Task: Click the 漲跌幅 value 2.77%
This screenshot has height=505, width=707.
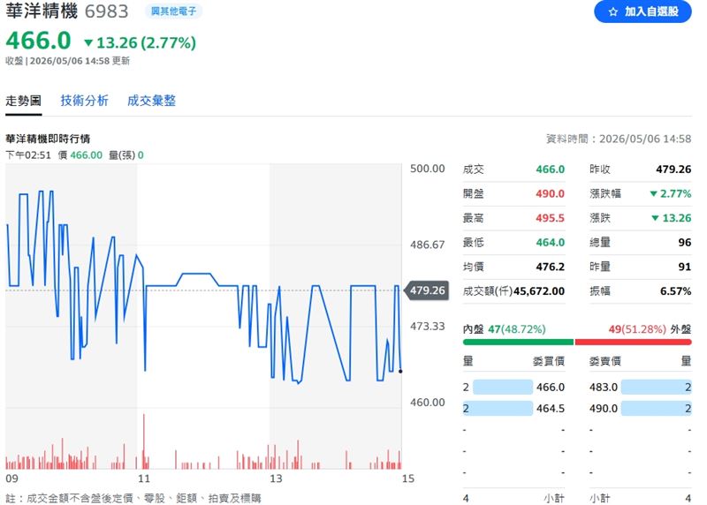Action: tap(671, 194)
